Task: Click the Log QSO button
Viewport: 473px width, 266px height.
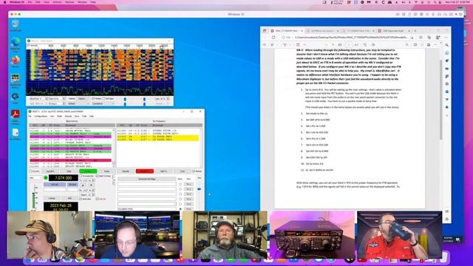Action: (x=50, y=171)
